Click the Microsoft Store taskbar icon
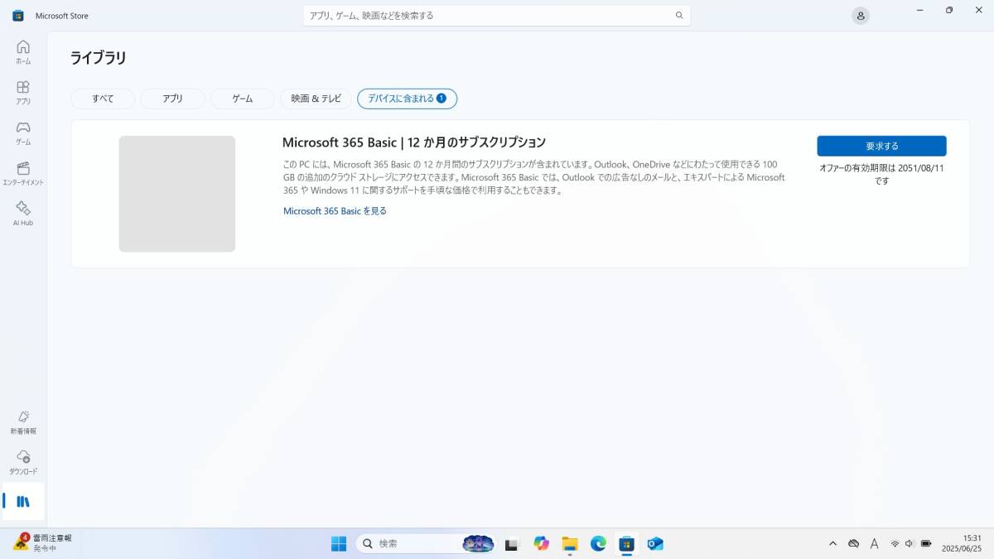The image size is (994, 559). pyautogui.click(x=627, y=543)
